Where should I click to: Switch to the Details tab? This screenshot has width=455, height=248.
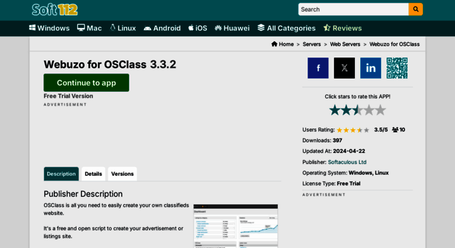[94, 174]
